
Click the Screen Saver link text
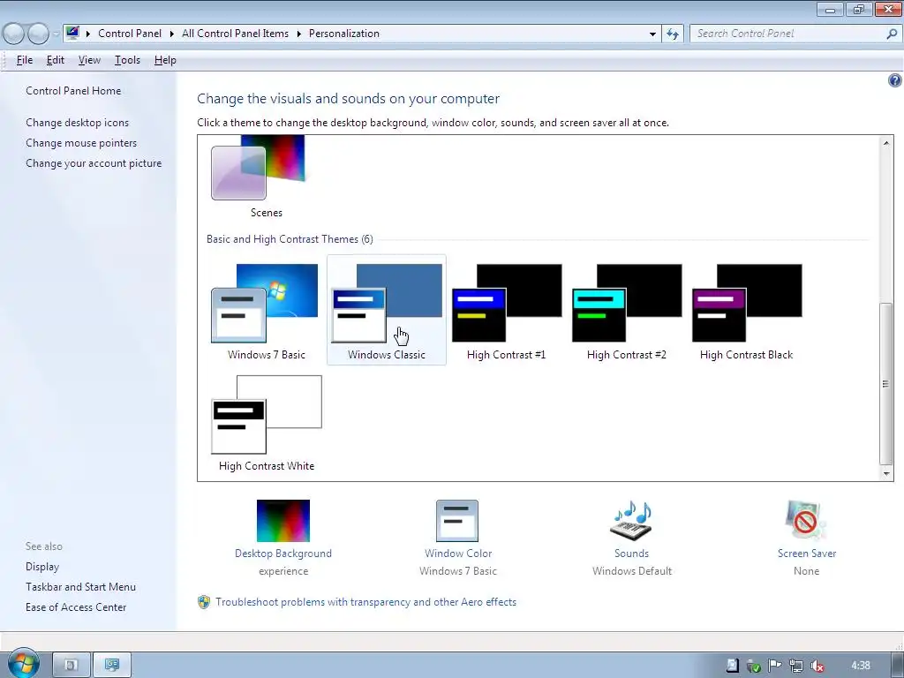pyautogui.click(x=807, y=554)
